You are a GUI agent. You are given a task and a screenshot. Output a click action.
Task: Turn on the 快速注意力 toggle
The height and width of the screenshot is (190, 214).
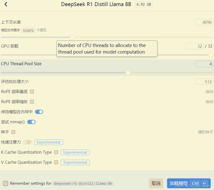pos(27,142)
